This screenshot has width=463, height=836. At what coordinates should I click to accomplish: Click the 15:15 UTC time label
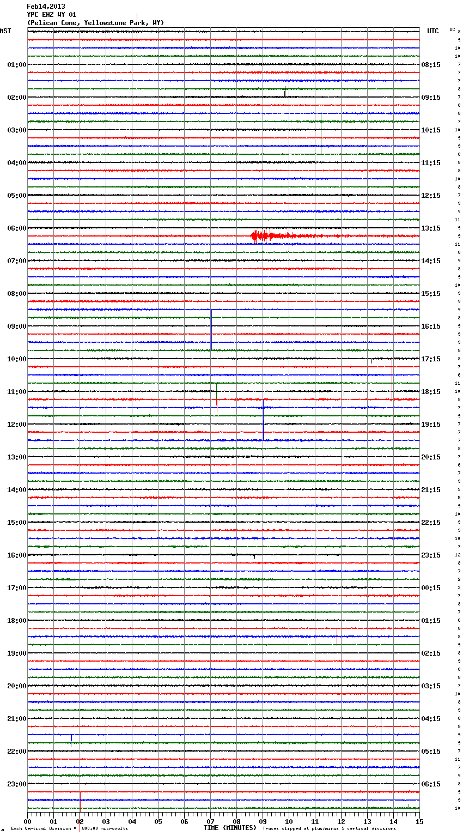tap(431, 294)
